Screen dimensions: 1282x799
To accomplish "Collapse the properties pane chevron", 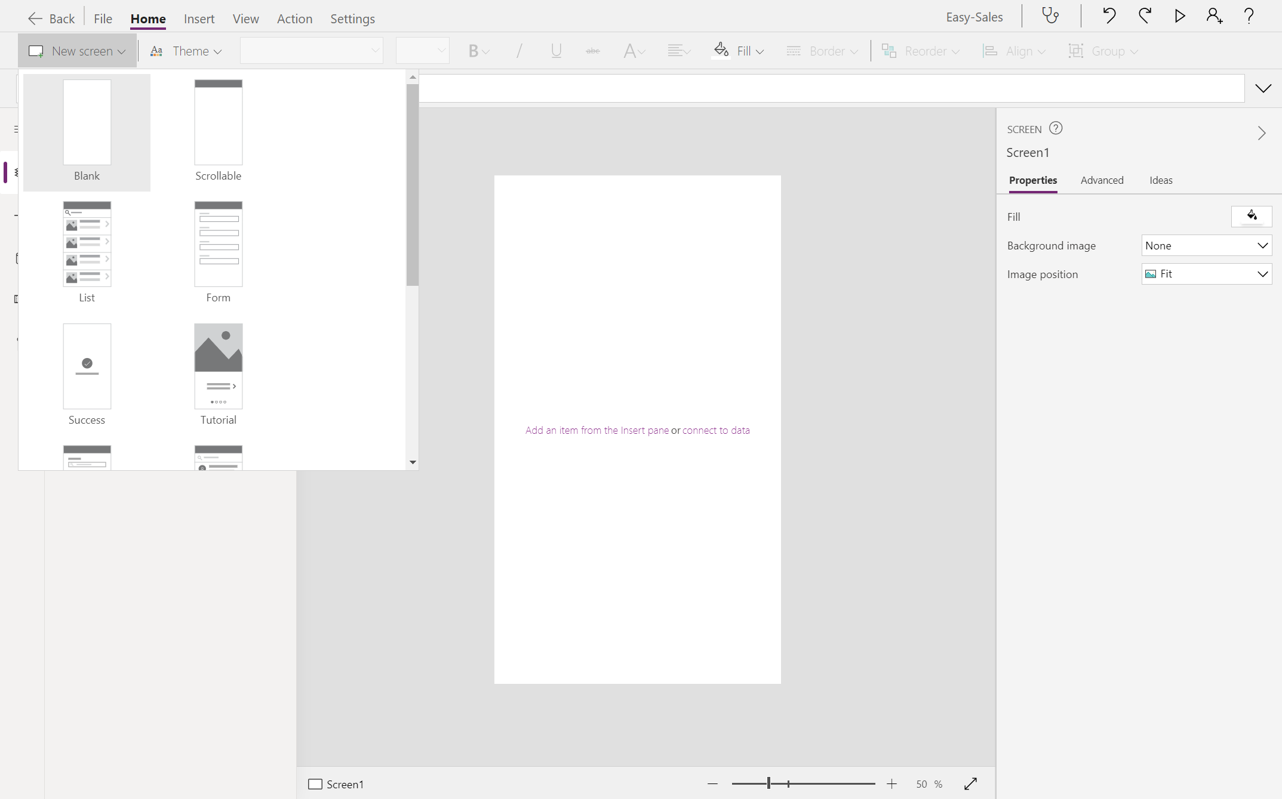I will tap(1261, 132).
